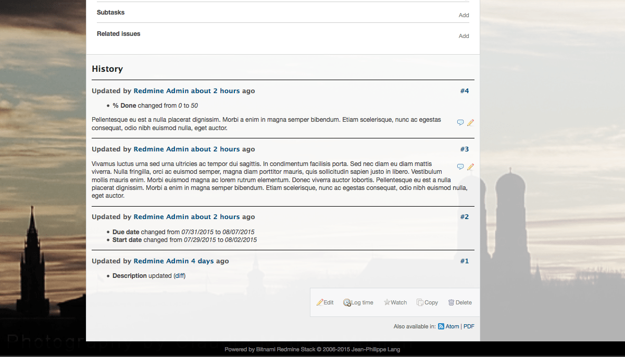The image size is (625, 357).
Task: Open the Atom feed text link
Action: click(x=452, y=327)
